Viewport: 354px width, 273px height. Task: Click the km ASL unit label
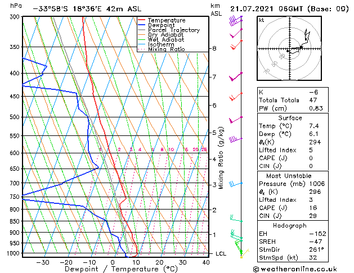coord(216,10)
